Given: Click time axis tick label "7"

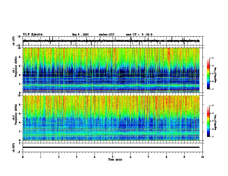Looking at the screenshot, I should click(149, 157).
